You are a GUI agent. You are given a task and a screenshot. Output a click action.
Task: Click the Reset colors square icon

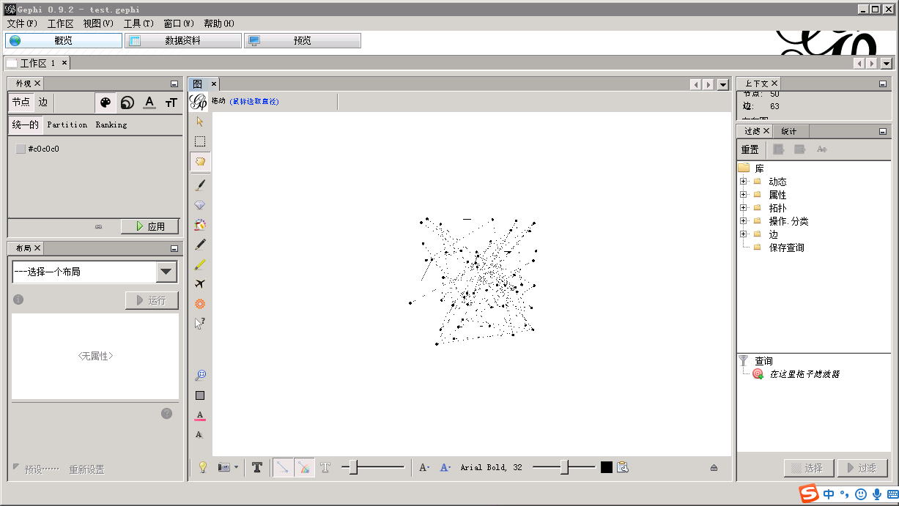tap(200, 395)
